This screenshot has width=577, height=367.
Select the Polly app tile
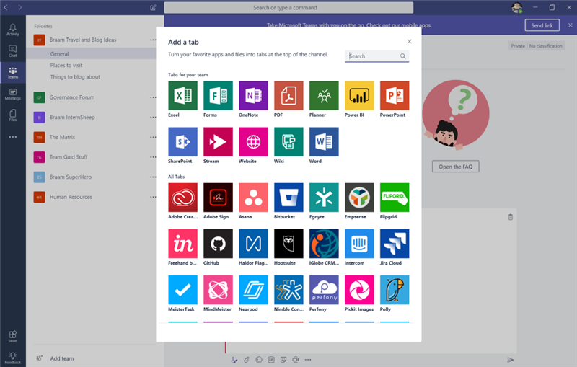[395, 290]
